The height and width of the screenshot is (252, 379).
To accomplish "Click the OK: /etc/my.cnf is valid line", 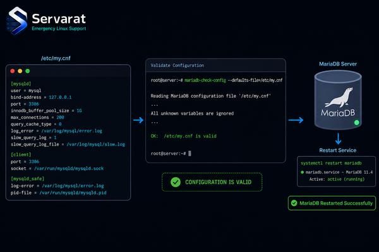I will pyautogui.click(x=183, y=136).
